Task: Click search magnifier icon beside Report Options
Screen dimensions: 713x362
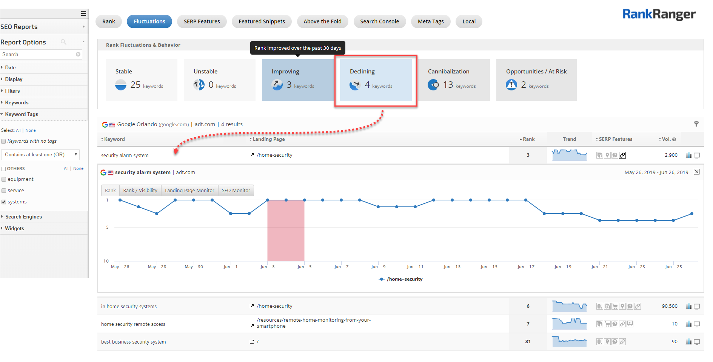Action: 63,42
